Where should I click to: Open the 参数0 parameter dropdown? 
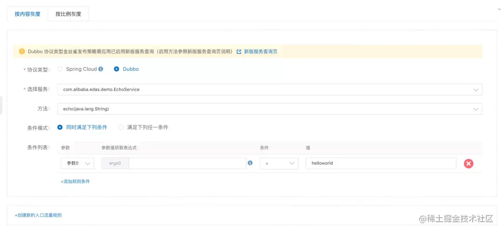(x=77, y=163)
